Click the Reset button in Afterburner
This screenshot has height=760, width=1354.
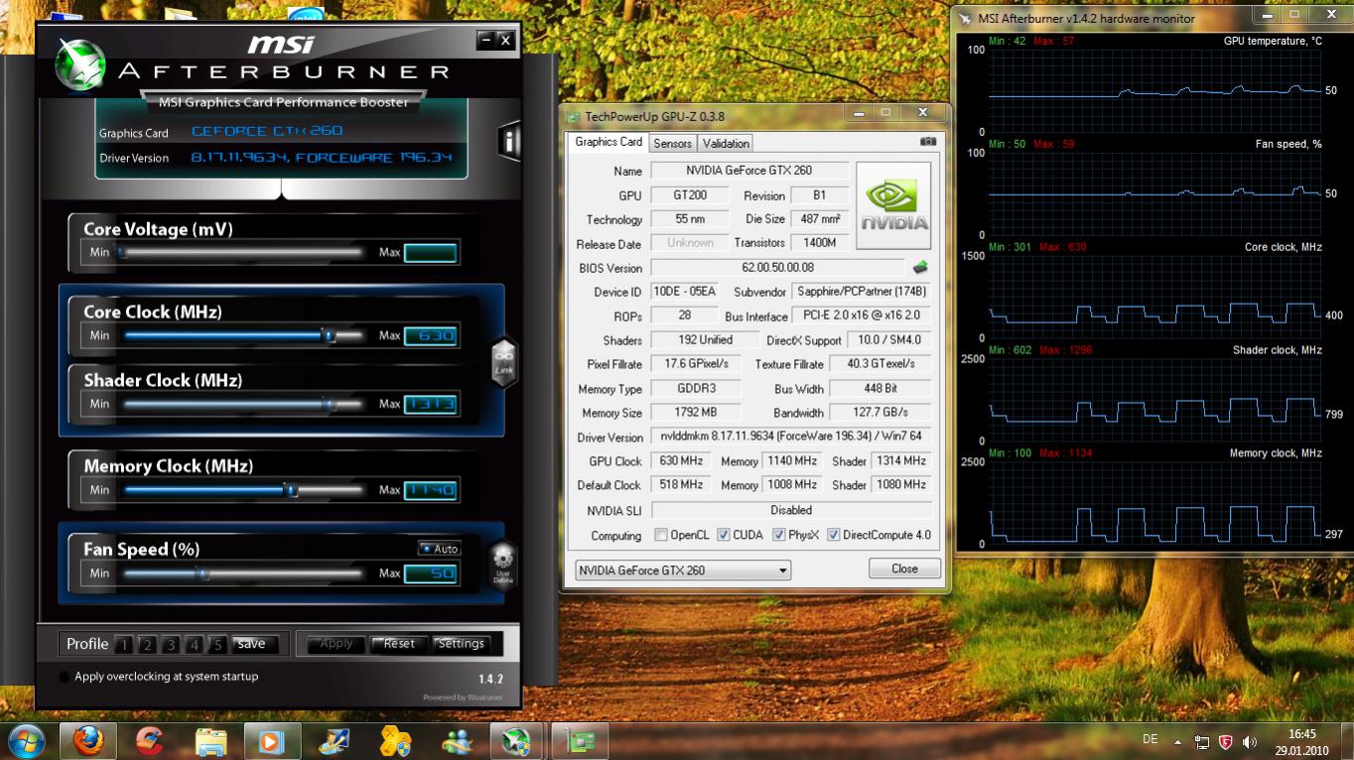point(399,644)
